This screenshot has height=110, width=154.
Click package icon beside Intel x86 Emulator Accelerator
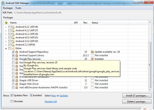(17, 87)
